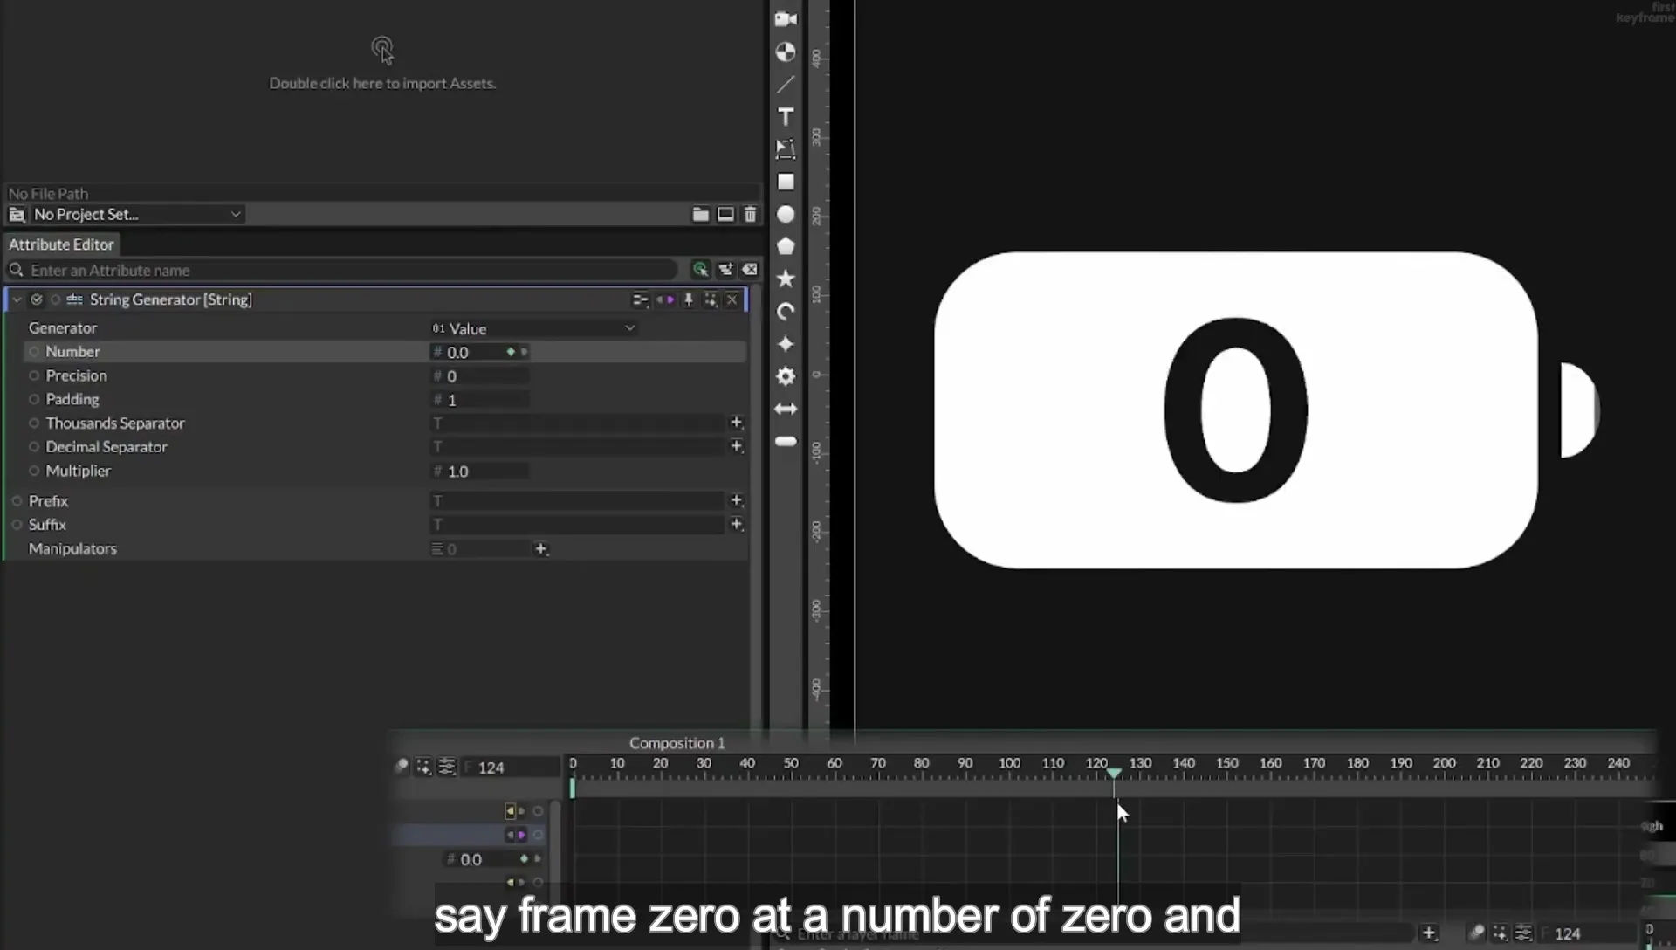Screen dimensions: 1676x950
Task: Select the Composition 1 tab
Action: point(677,743)
